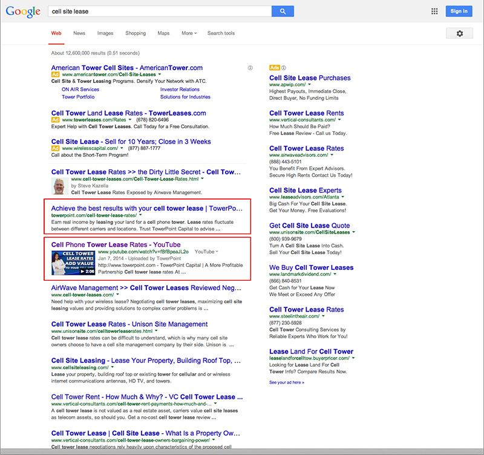Image resolution: width=484 pixels, height=455 pixels.
Task: Click See your ad here link
Action: [x=286, y=382]
